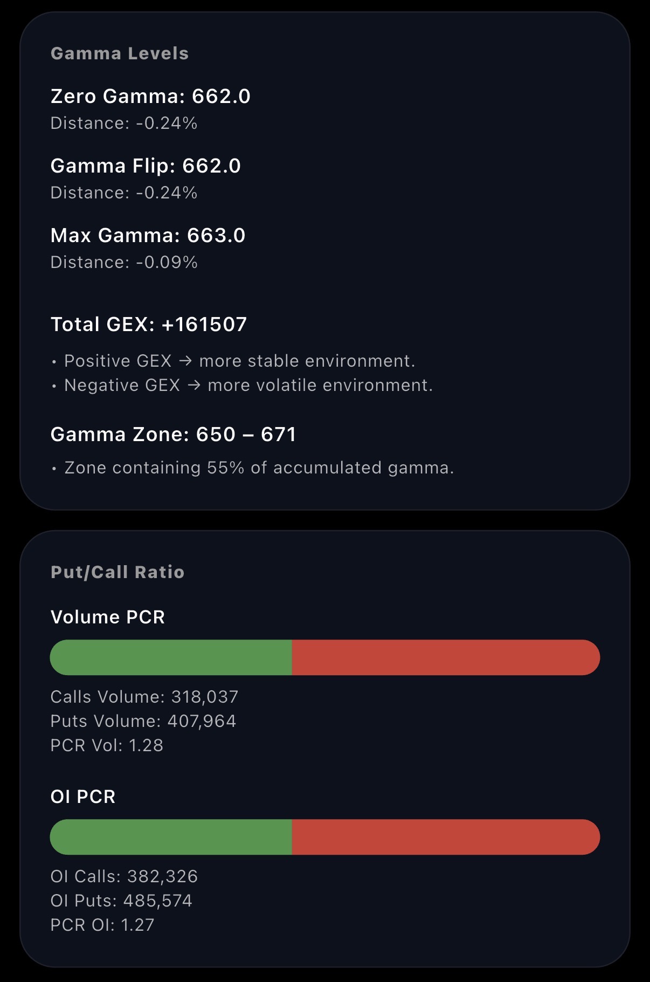
Task: Select the Distance: -0.24% under Zero Gamma
Action: coord(123,123)
